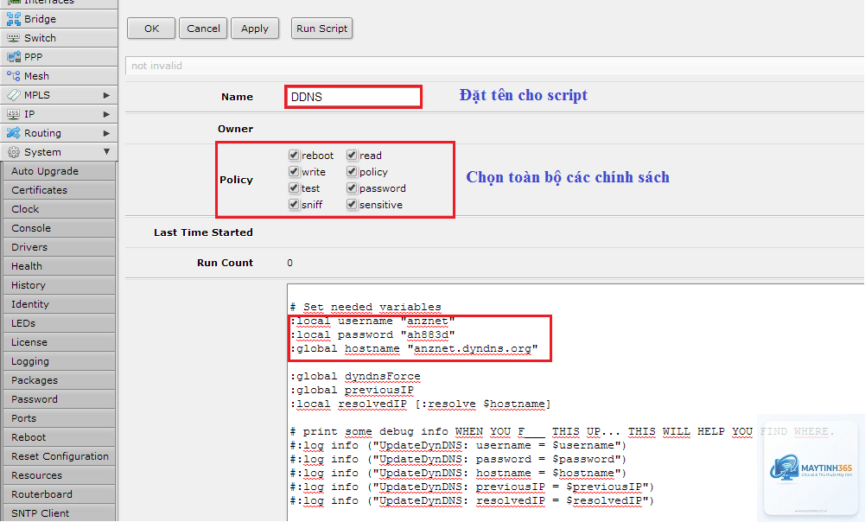
Task: Click the hostname anznet.dyndns.org line
Action: pos(414,349)
